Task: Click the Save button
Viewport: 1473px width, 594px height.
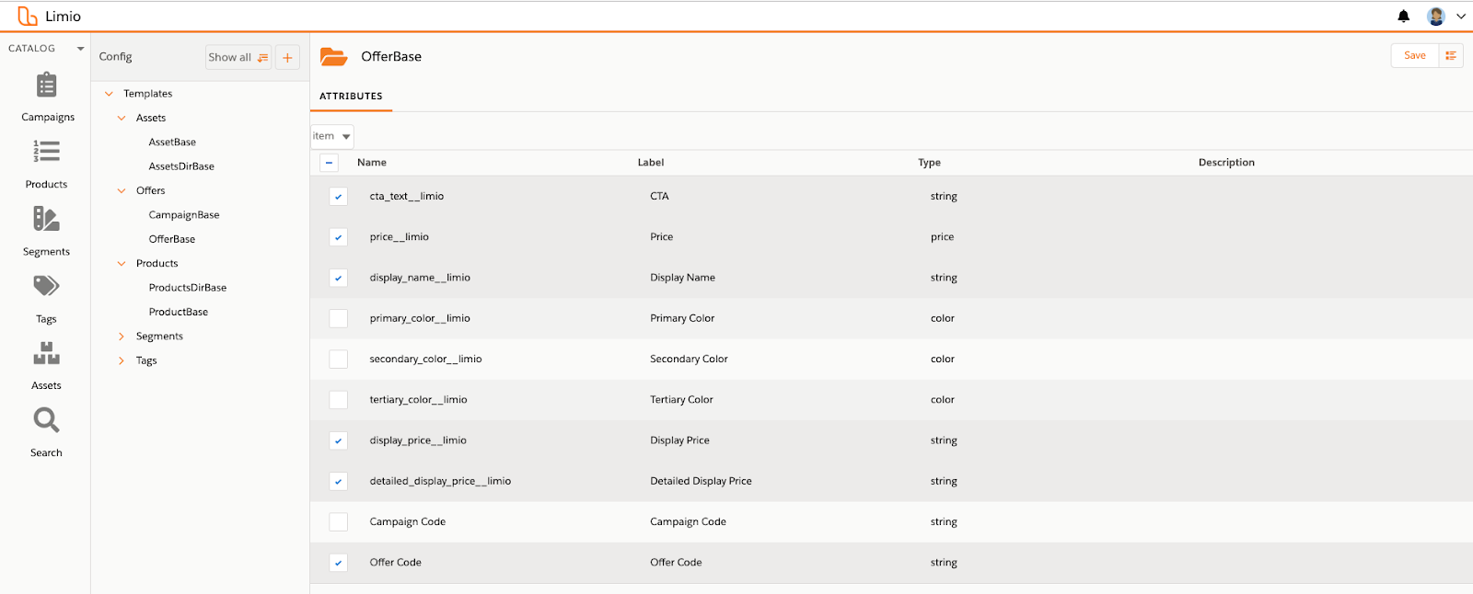Action: coord(1415,56)
